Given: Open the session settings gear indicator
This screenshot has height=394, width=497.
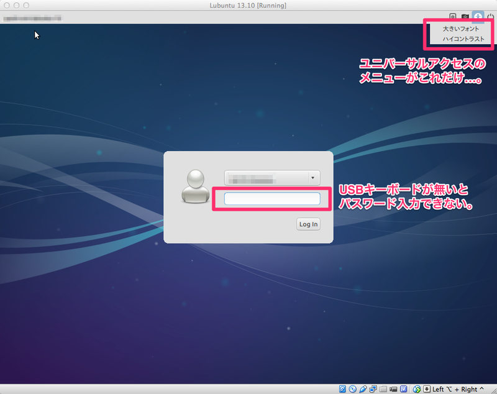Looking at the screenshot, I should [x=453, y=16].
